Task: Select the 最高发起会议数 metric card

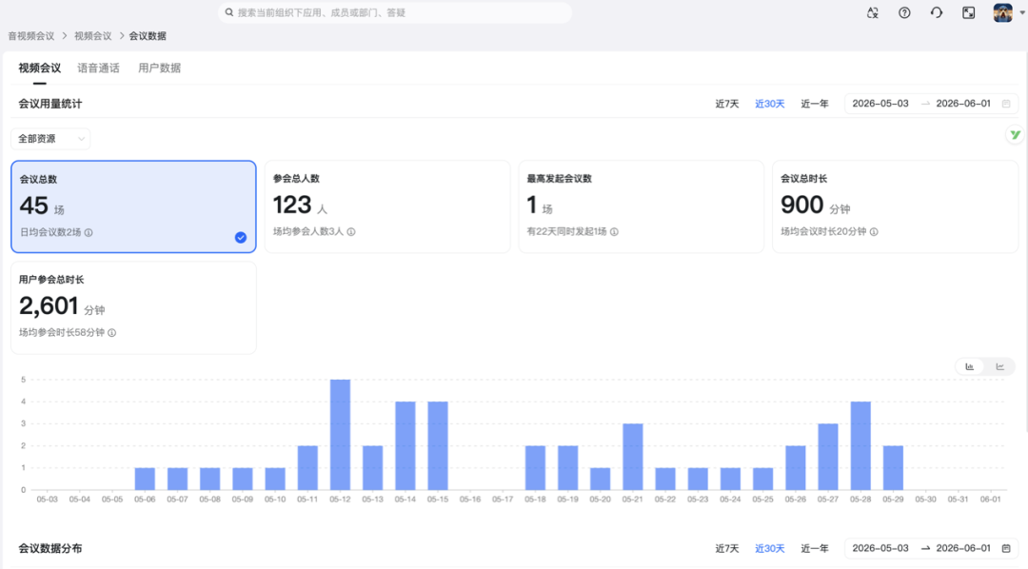Action: click(x=642, y=206)
